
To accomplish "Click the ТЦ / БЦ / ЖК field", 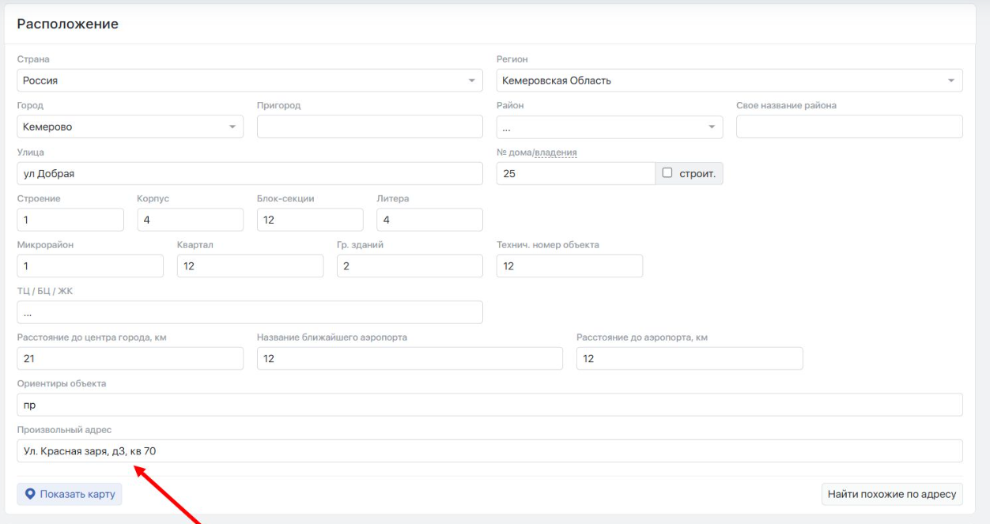I will [x=249, y=312].
